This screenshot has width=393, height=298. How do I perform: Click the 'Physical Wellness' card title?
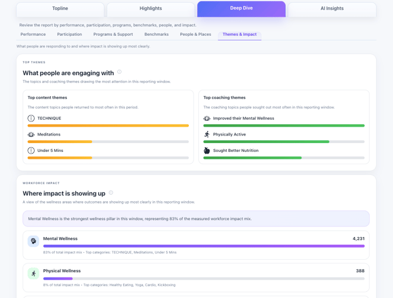62,271
